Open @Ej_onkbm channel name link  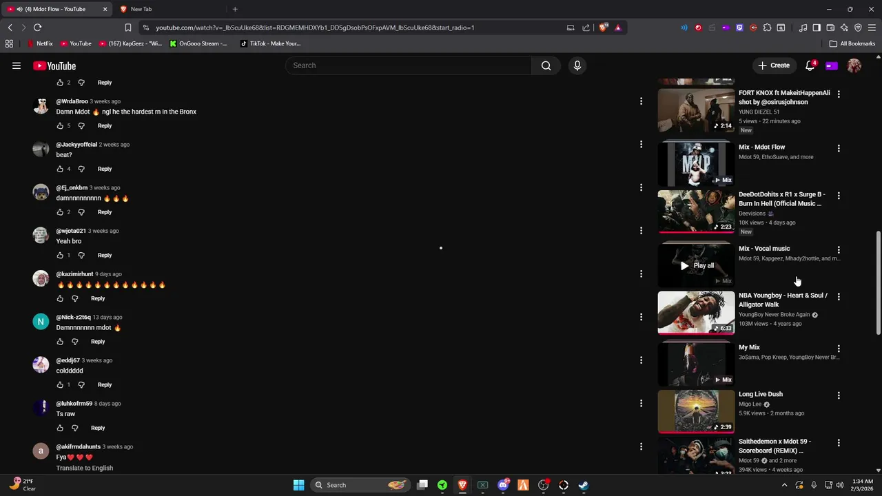[72, 187]
